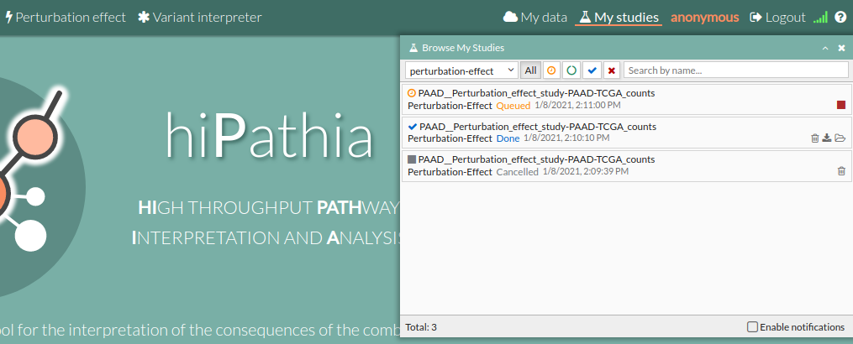Open the Done study folder icon
The height and width of the screenshot is (344, 853).
(x=840, y=138)
